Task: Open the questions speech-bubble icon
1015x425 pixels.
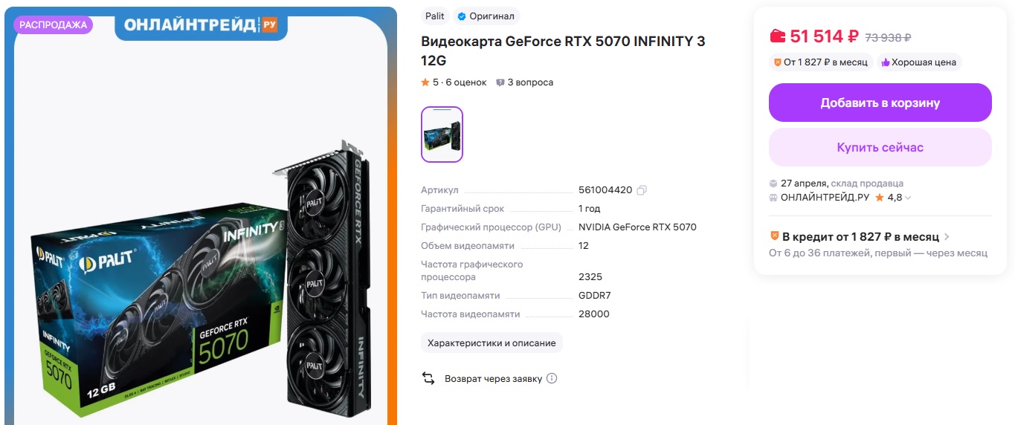Action: (500, 82)
